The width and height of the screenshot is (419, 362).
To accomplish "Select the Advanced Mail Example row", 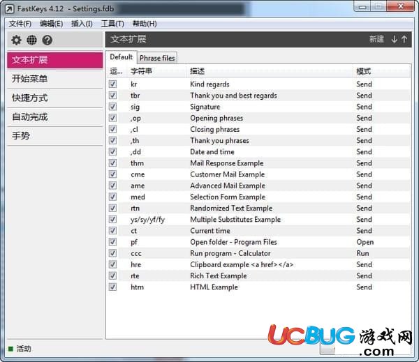I will pyautogui.click(x=258, y=186).
